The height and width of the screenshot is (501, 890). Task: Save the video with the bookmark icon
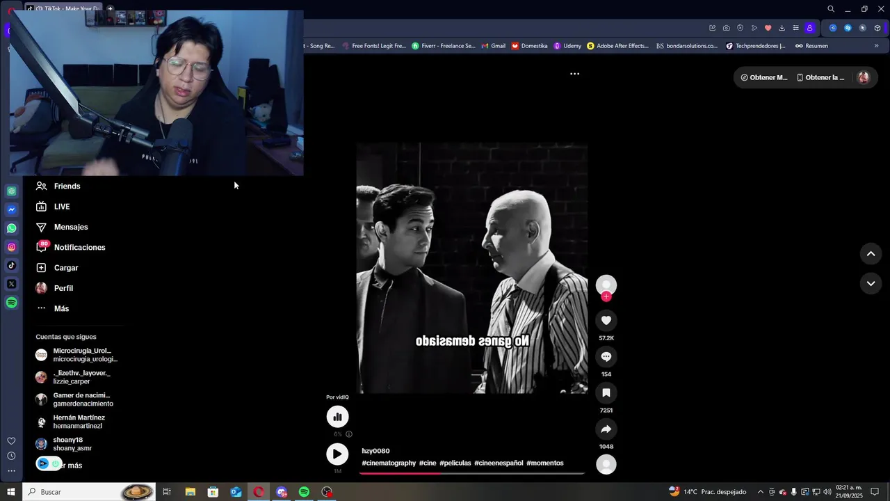[606, 392]
